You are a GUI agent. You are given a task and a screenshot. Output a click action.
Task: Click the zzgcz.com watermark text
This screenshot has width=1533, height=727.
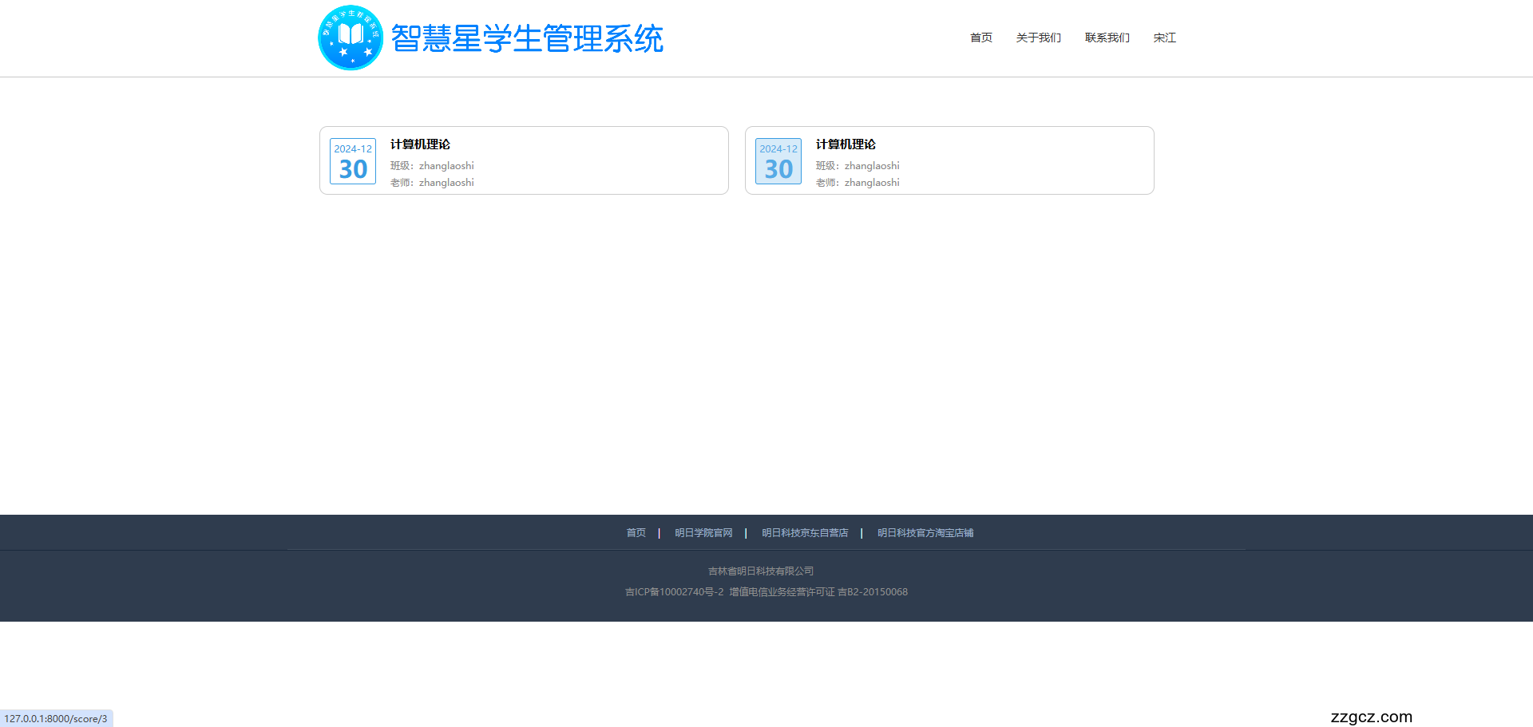click(x=1371, y=717)
